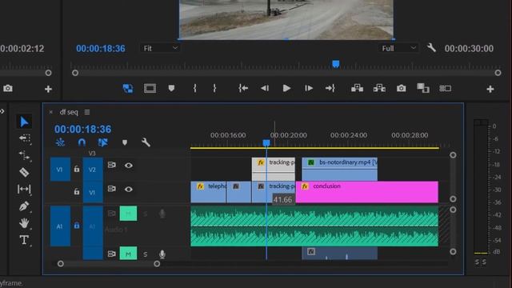Viewport: 512px width, 288px height.
Task: Go to In point
Action: [x=243, y=88]
